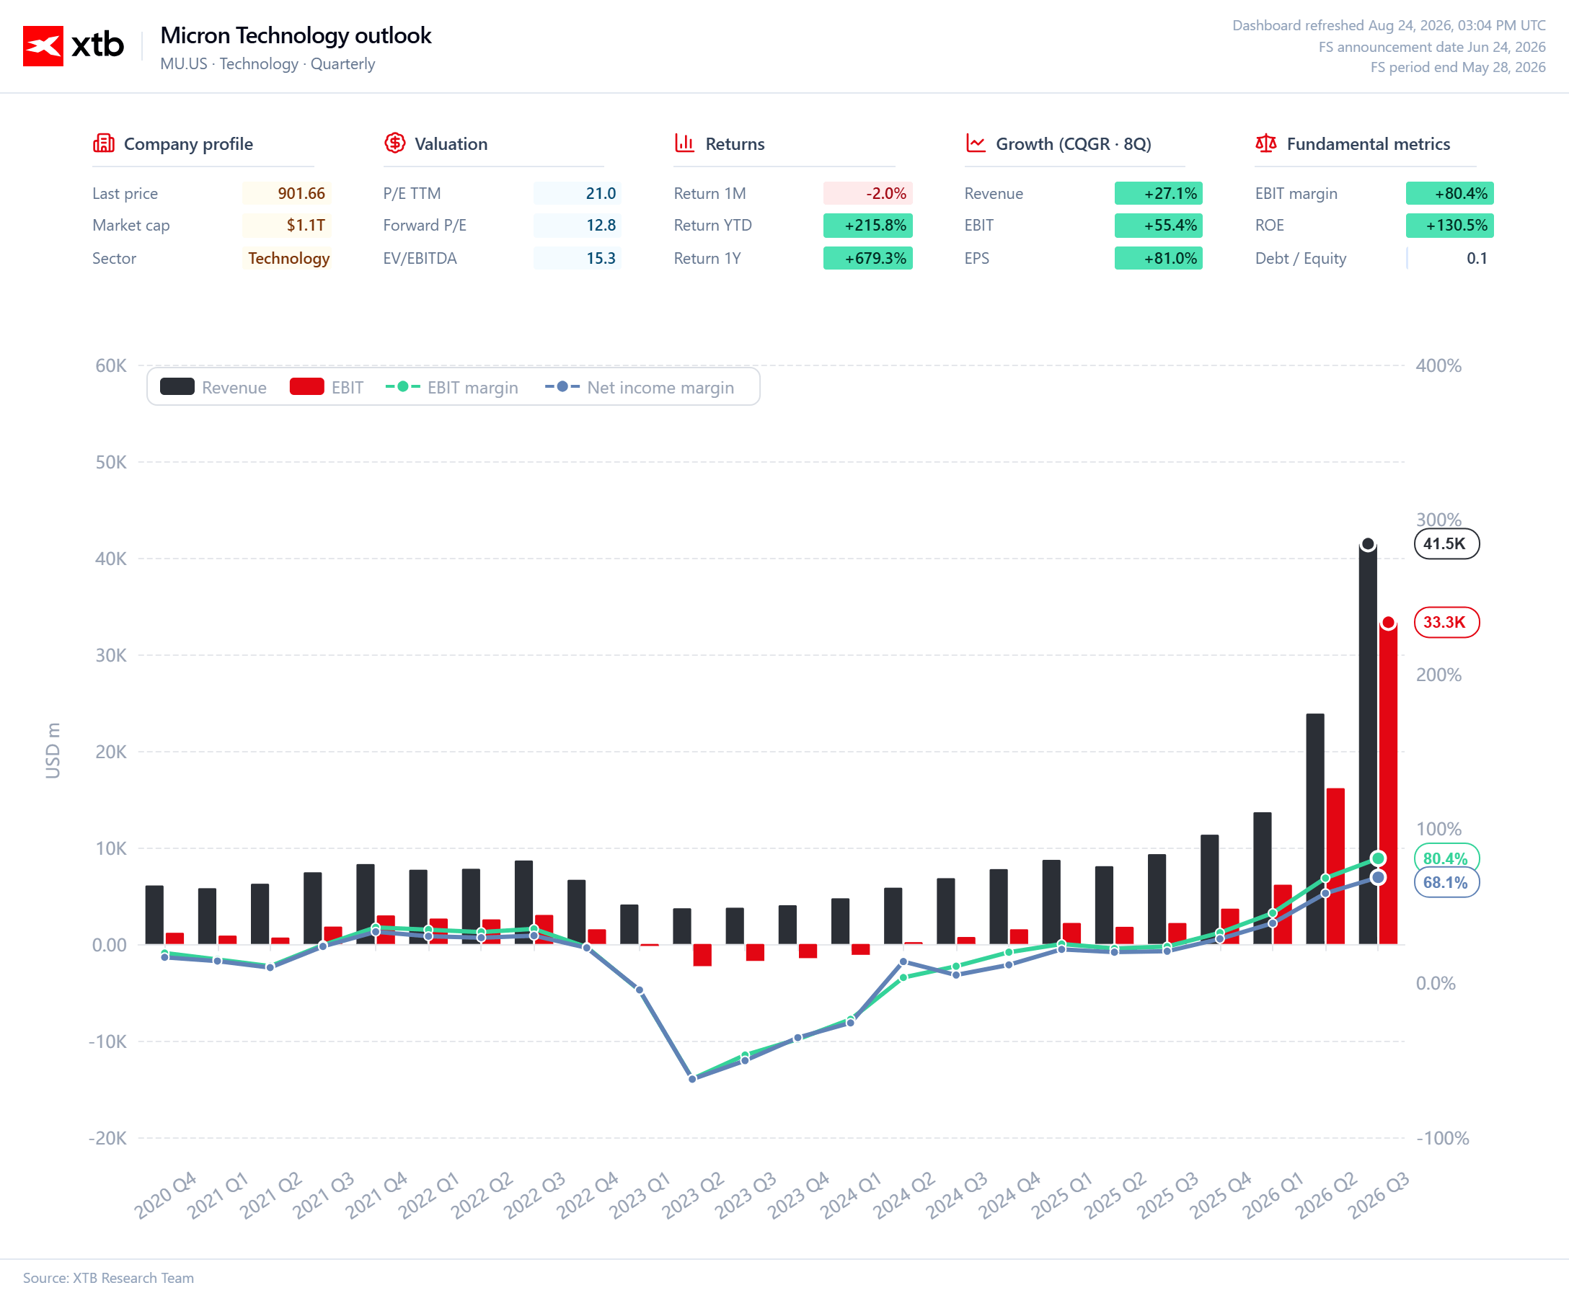Click the EV/EBITDA value 15.3

click(578, 259)
